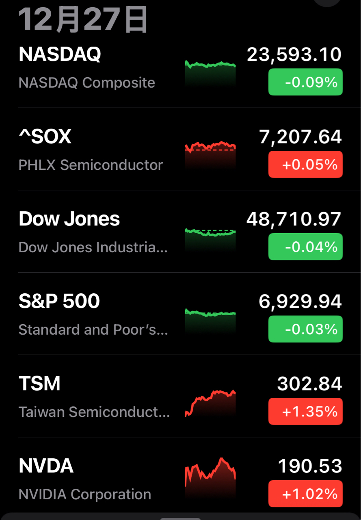Tap the NVDA price 190.53
The height and width of the screenshot is (520, 361).
click(x=310, y=466)
